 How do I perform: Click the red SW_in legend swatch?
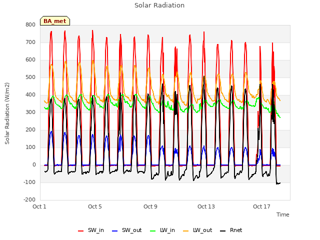(81, 231)
